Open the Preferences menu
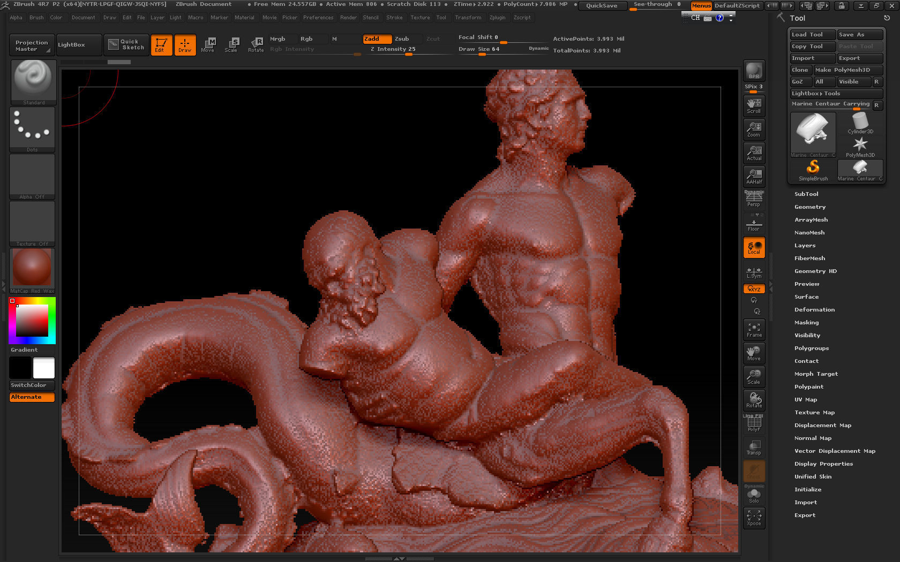This screenshot has width=900, height=562. point(318,18)
